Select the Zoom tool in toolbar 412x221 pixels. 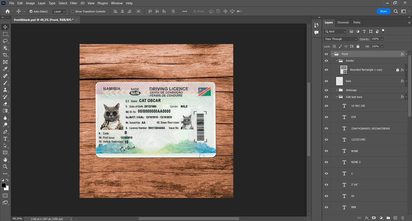(x=5, y=166)
